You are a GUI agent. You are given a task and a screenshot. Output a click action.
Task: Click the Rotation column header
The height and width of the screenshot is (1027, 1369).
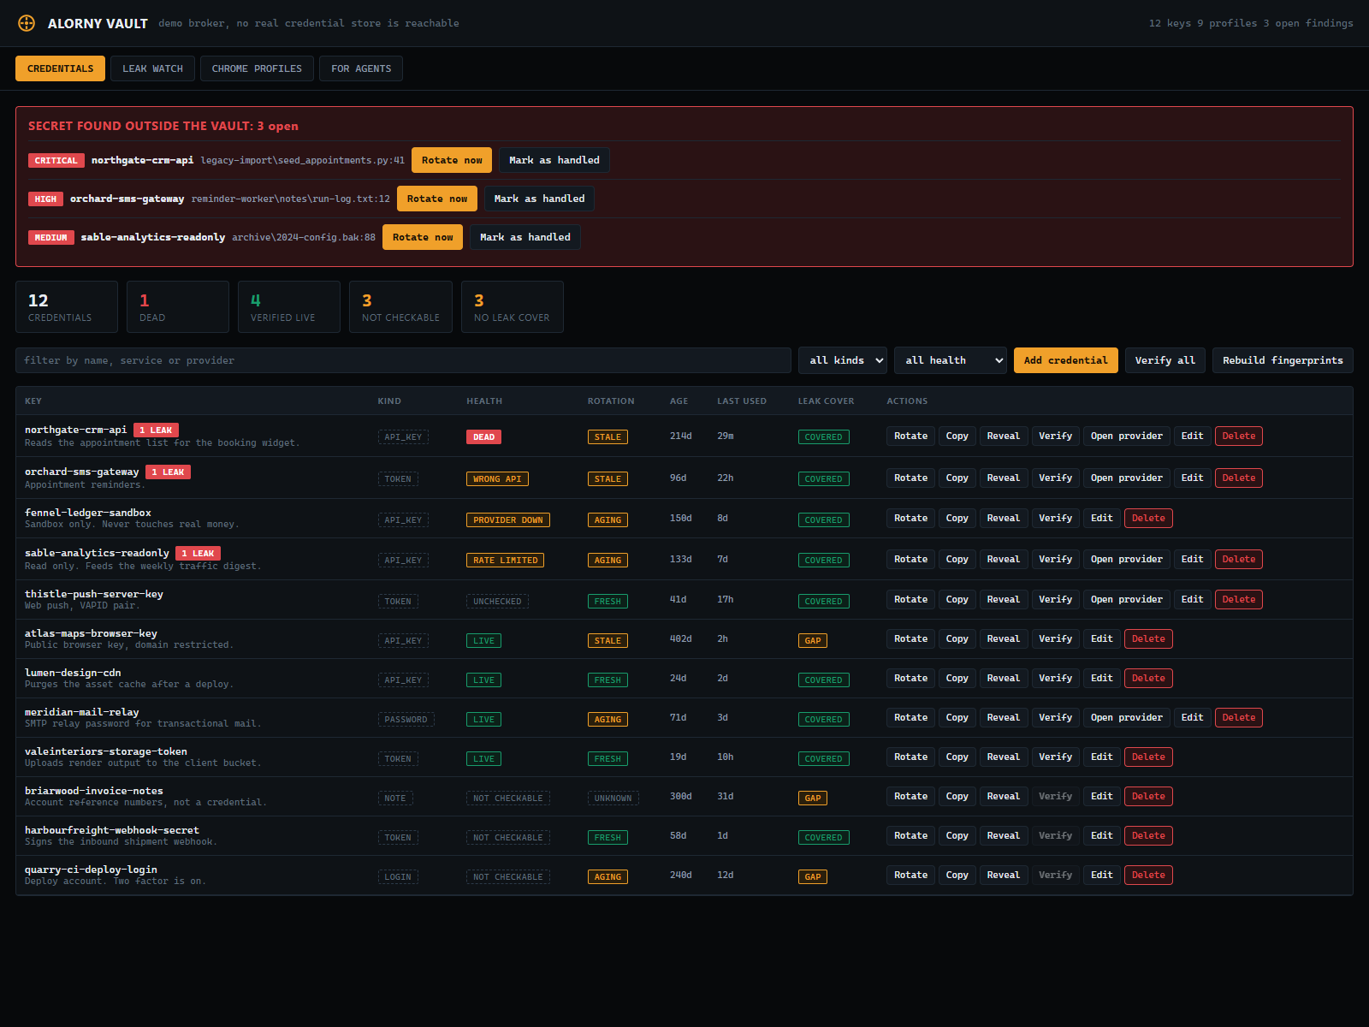click(x=611, y=401)
